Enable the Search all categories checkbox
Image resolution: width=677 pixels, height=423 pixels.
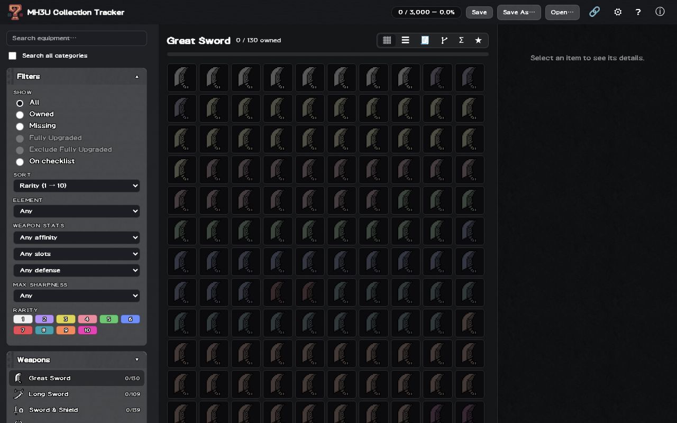[13, 56]
